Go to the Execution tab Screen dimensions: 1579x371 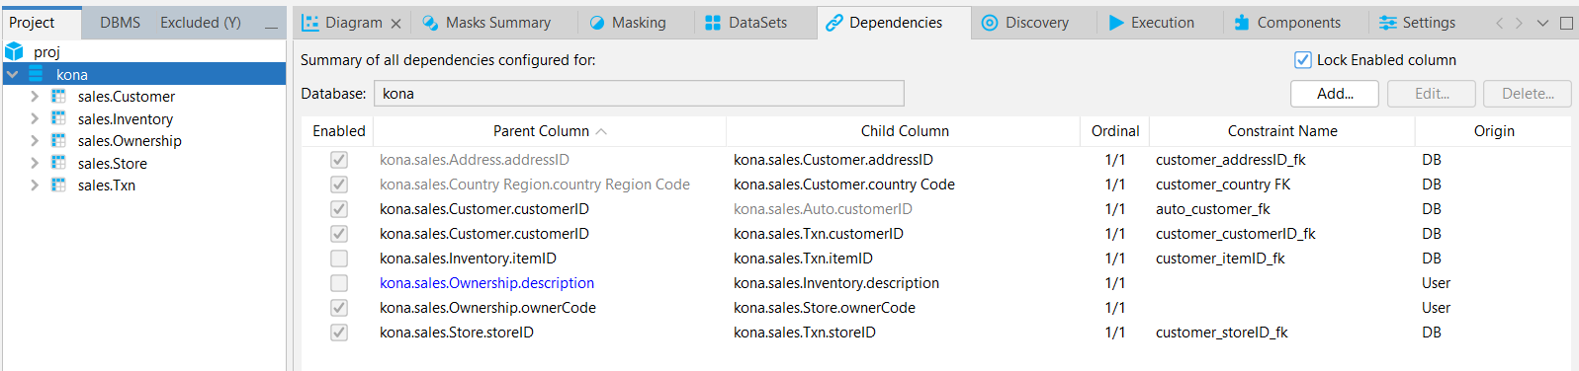(x=1152, y=23)
